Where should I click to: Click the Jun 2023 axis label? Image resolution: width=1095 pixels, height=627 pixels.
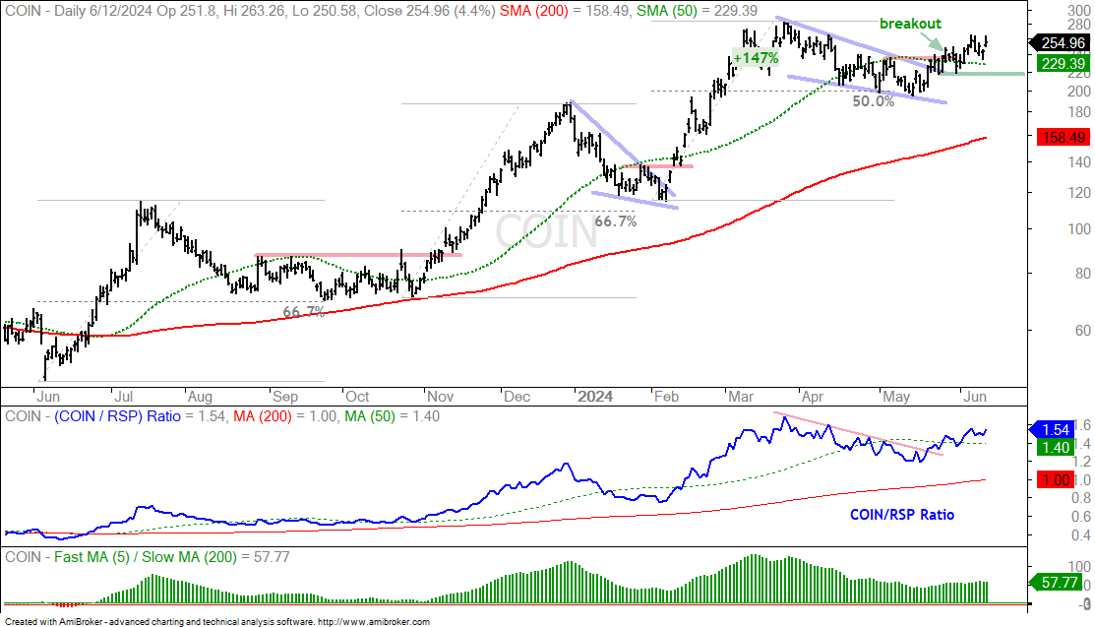pos(47,397)
